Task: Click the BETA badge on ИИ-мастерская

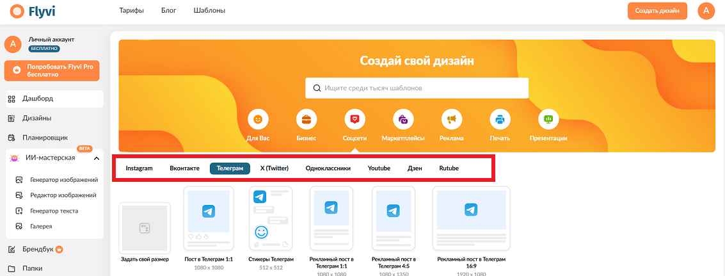Action: point(84,149)
